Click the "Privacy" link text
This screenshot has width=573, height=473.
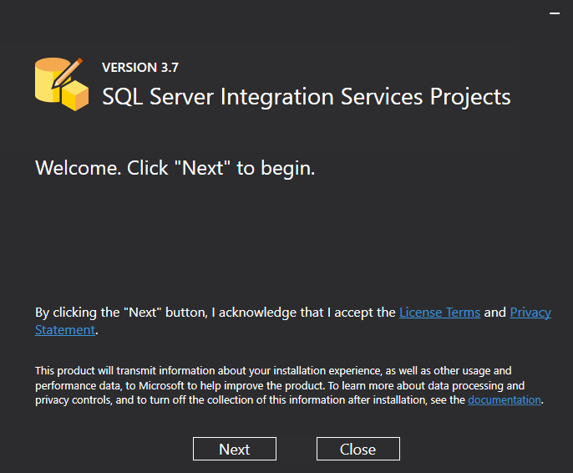tap(530, 313)
